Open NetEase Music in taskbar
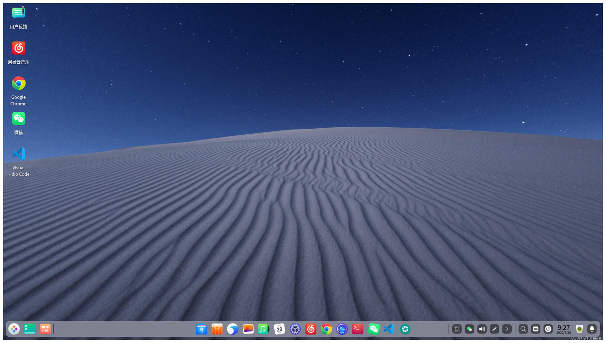This screenshot has height=343, width=606. 311,329
